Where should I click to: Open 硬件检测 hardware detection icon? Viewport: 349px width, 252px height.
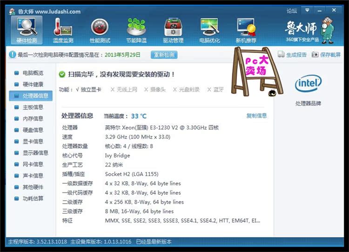[x=27, y=30]
